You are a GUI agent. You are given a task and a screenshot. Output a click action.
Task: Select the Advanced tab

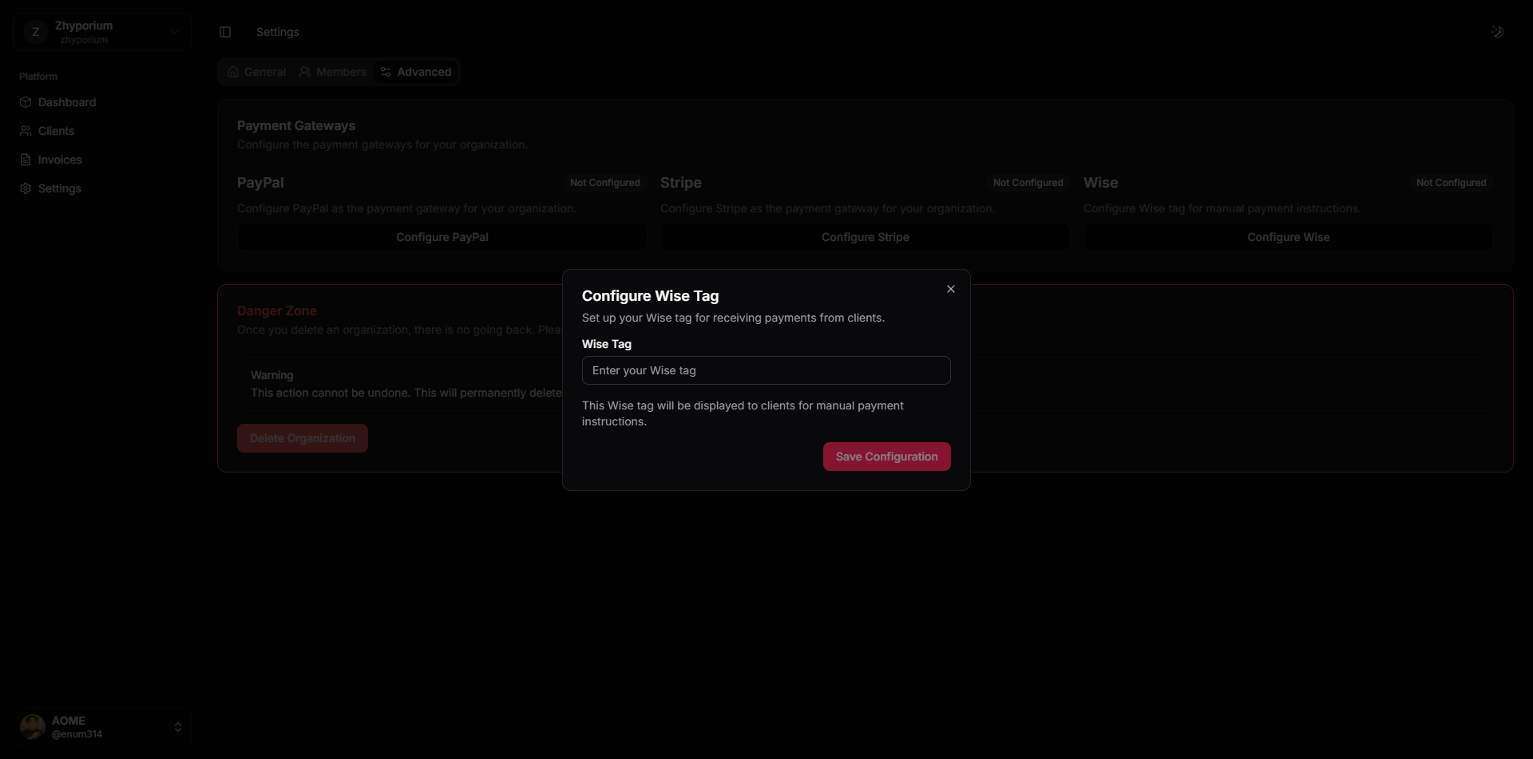[x=416, y=72]
